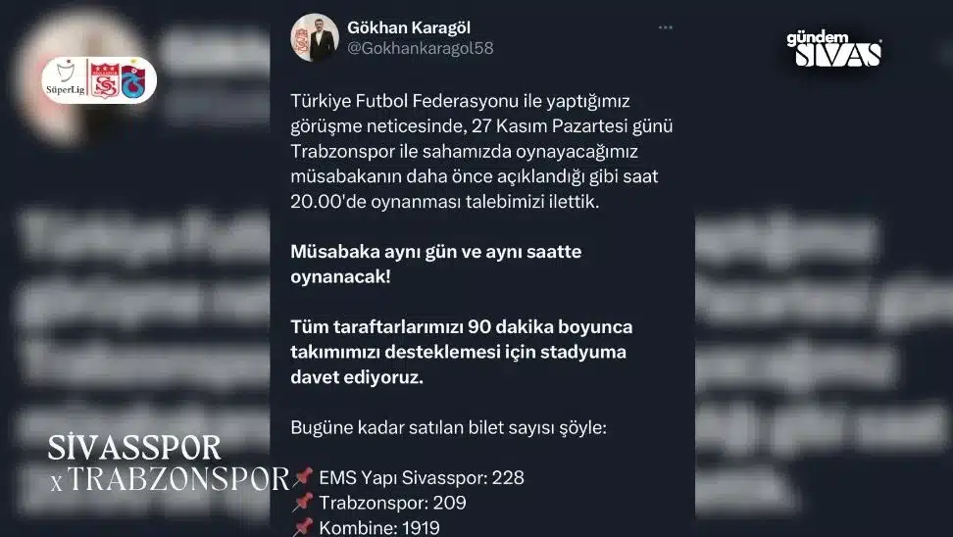Image resolution: width=953 pixels, height=537 pixels.
Task: Click the Trabzonspor crest in the badge
Action: 133,79
